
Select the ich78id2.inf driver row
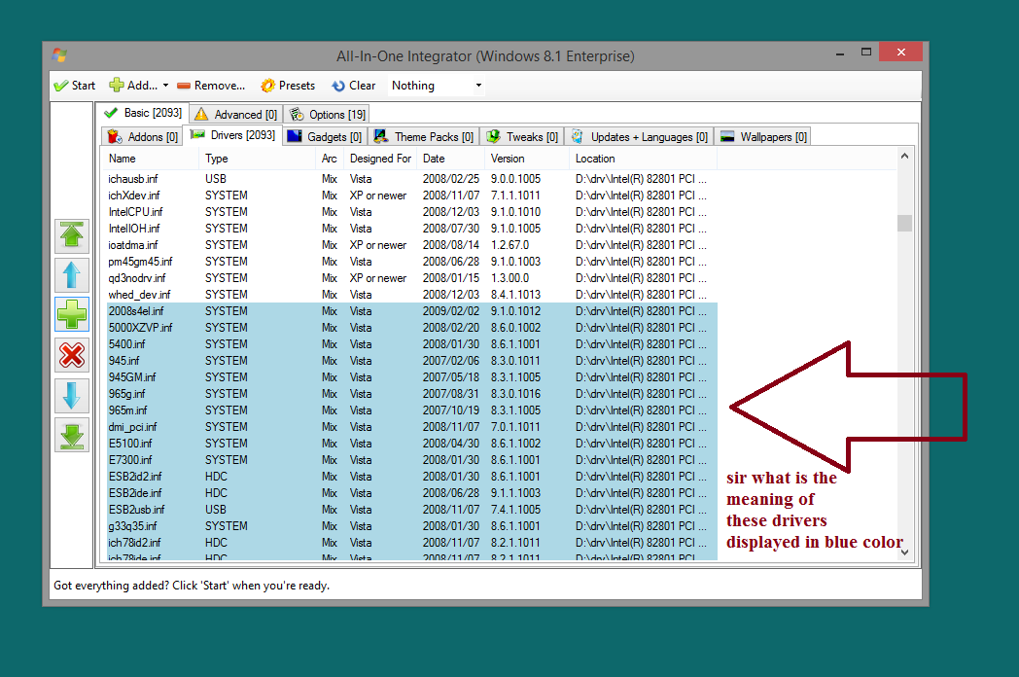click(x=412, y=543)
